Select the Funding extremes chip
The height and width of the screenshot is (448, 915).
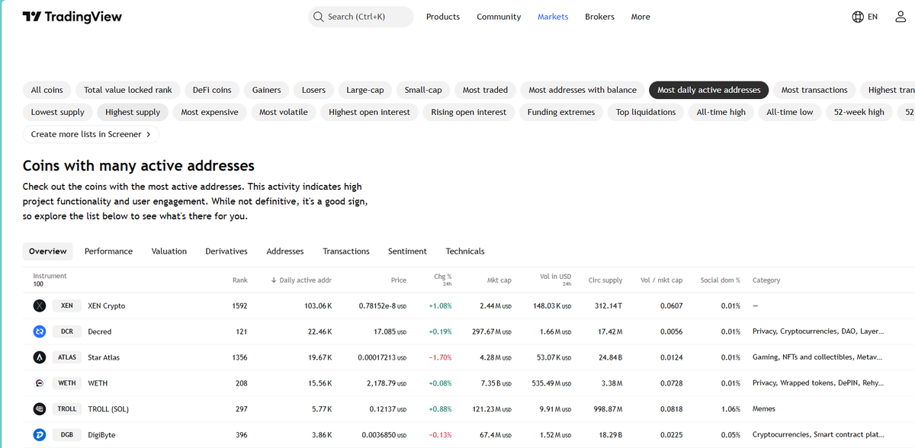[561, 112]
